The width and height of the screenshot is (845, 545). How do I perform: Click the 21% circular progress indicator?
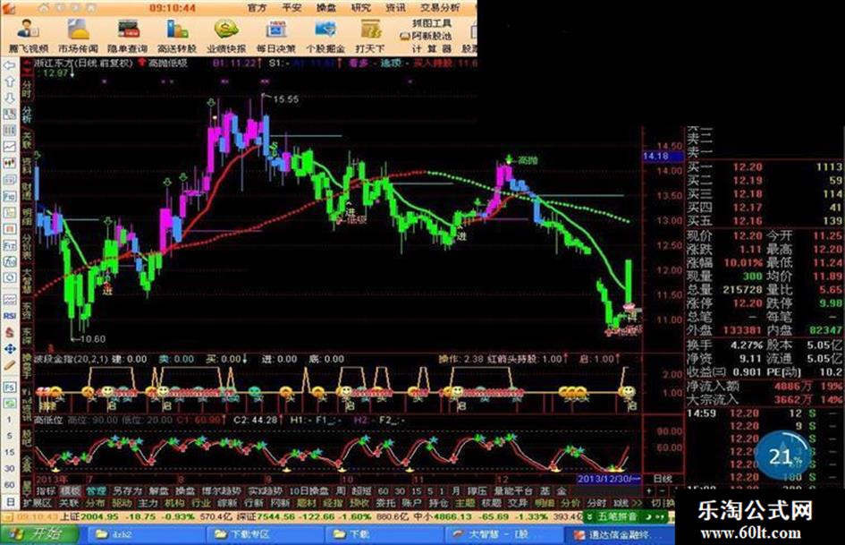point(783,457)
